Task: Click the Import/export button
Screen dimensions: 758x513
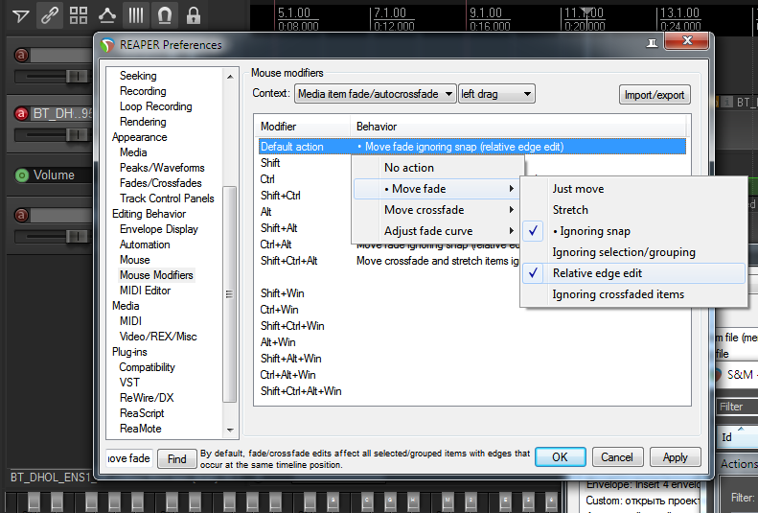Action: point(655,95)
